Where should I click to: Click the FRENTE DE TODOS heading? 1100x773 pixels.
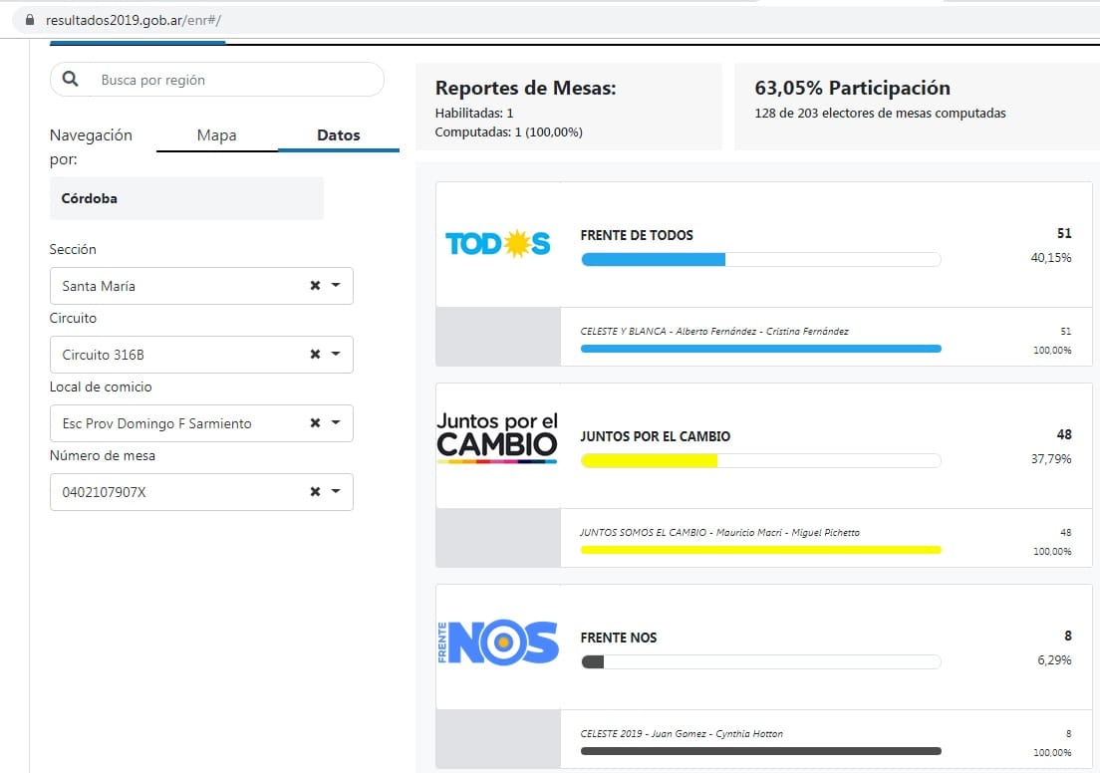coord(637,236)
